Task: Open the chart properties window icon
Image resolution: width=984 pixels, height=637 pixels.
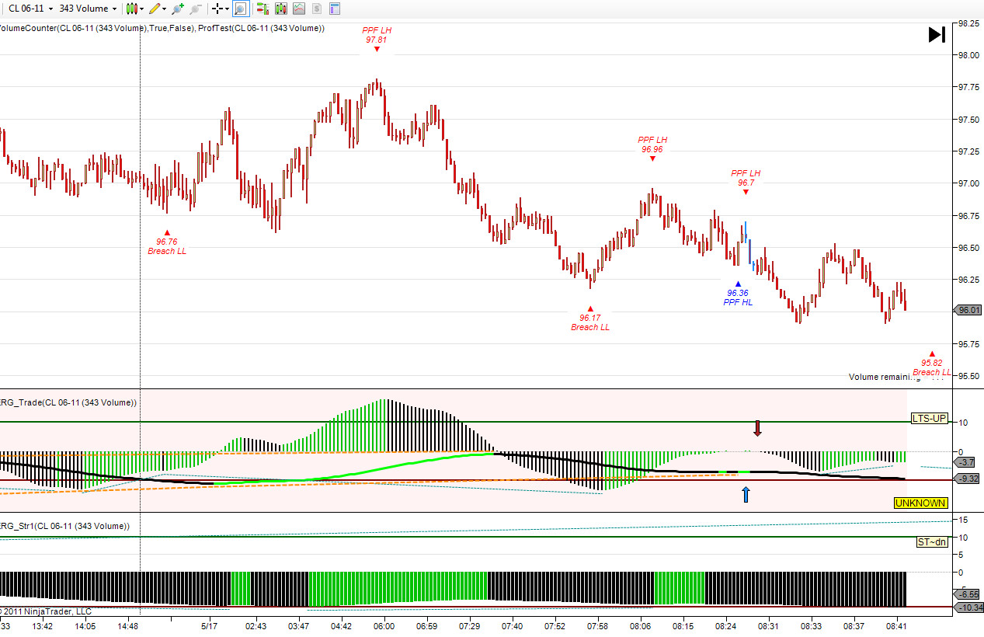Action: pyautogui.click(x=334, y=9)
